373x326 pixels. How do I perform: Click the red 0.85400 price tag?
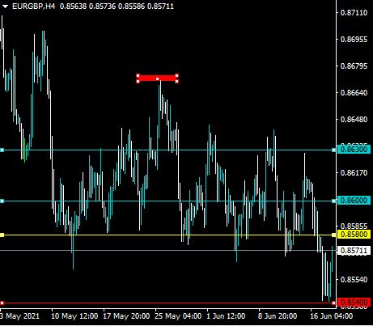tap(354, 303)
